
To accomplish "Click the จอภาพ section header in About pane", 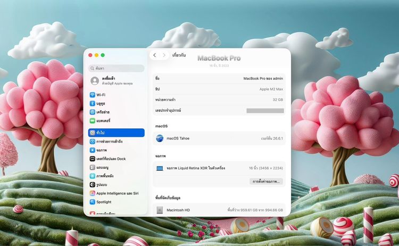I will (x=160, y=156).
